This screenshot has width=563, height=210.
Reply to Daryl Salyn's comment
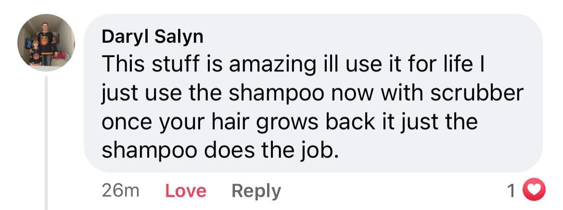256,191
